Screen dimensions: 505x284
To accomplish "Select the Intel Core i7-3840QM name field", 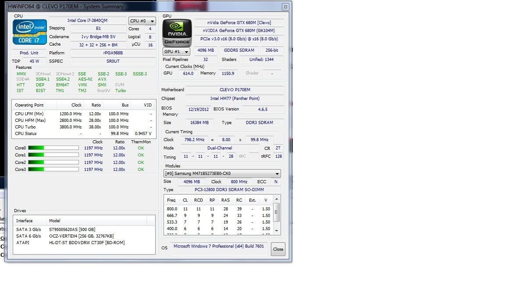I will pyautogui.click(x=87, y=20).
